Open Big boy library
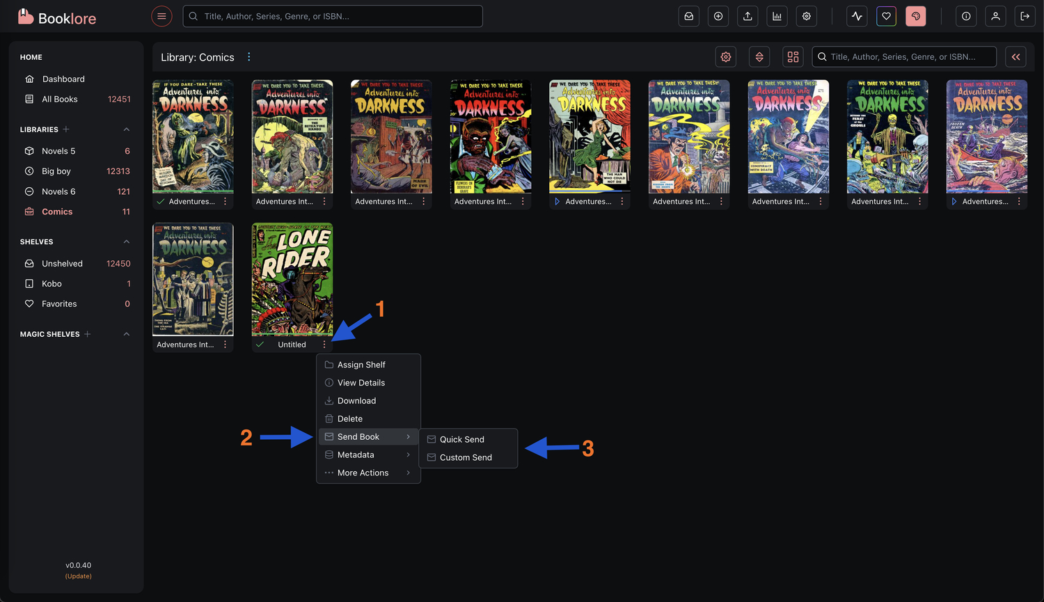This screenshot has width=1044, height=602. pyautogui.click(x=56, y=171)
